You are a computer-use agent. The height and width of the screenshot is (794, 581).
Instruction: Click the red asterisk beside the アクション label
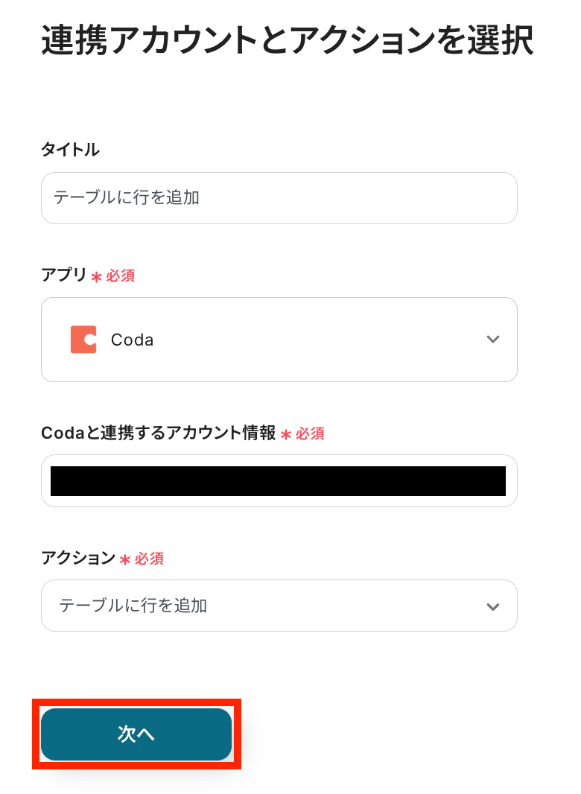point(125,559)
